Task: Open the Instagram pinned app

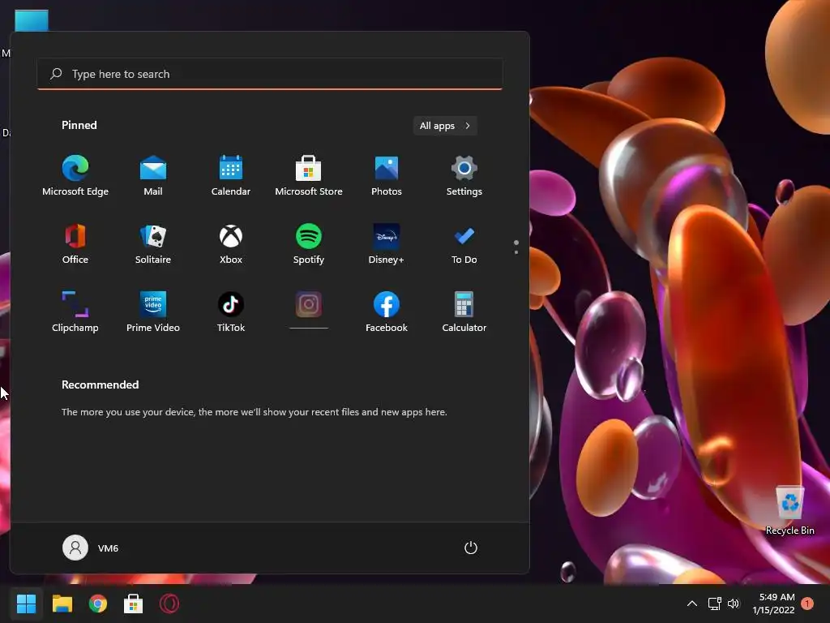Action: pos(309,310)
